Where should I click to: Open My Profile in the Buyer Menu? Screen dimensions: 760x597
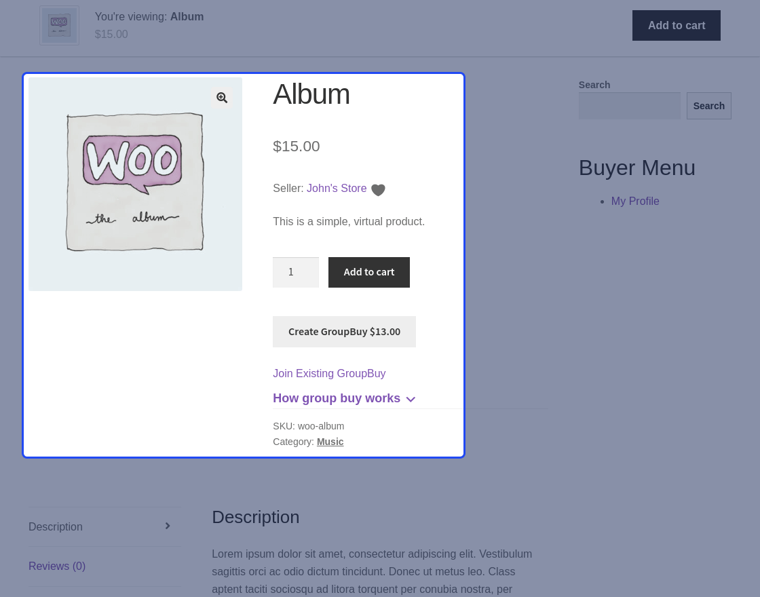(635, 201)
